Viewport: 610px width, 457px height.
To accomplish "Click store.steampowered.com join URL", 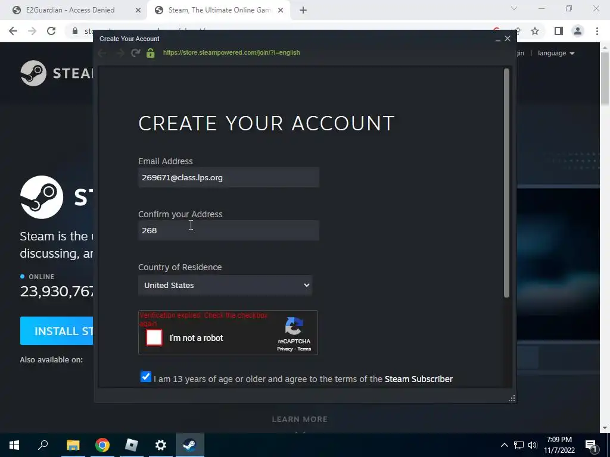I will tap(232, 52).
